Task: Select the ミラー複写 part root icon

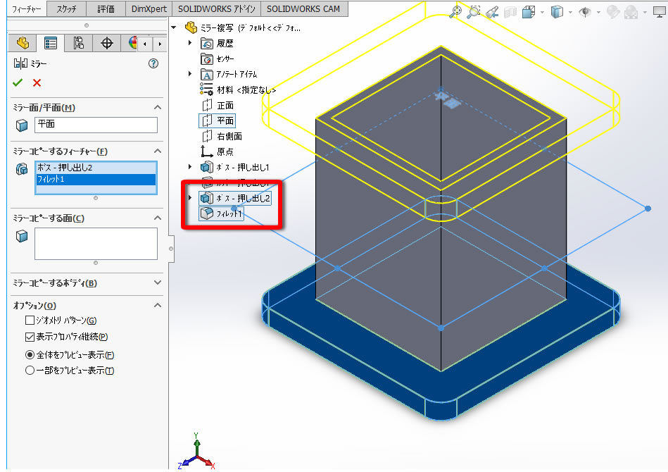Action: [x=191, y=27]
